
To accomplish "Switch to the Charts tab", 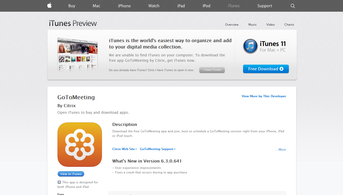I will (289, 25).
